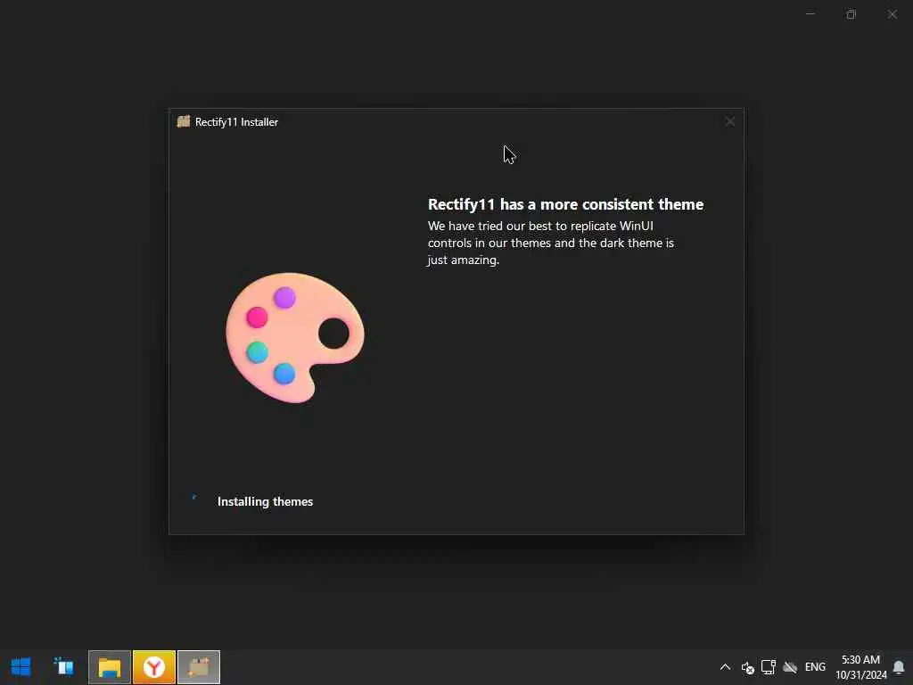
Task: Open the muted volume tray icon
Action: pos(748,667)
